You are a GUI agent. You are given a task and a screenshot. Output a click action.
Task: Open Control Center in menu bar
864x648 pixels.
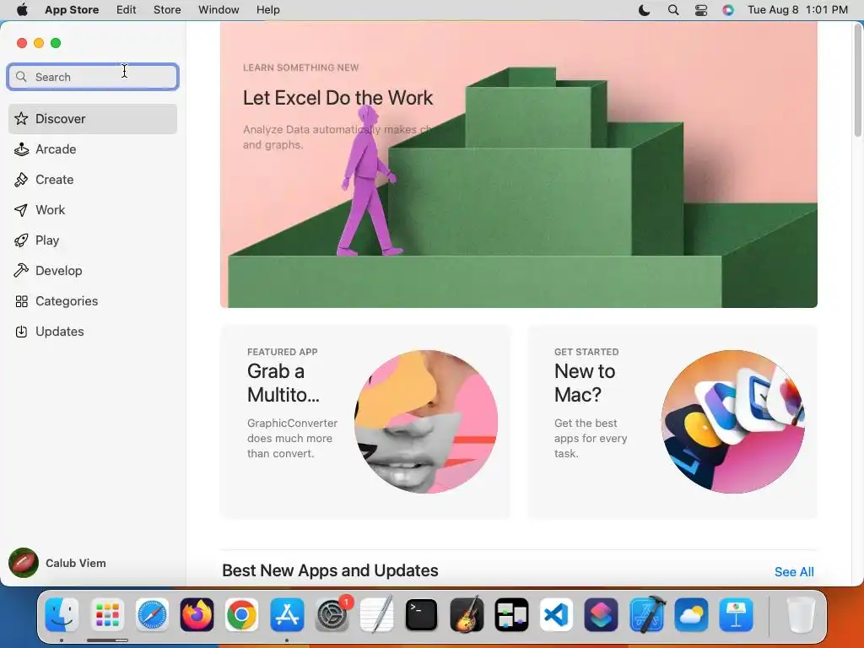coord(701,10)
